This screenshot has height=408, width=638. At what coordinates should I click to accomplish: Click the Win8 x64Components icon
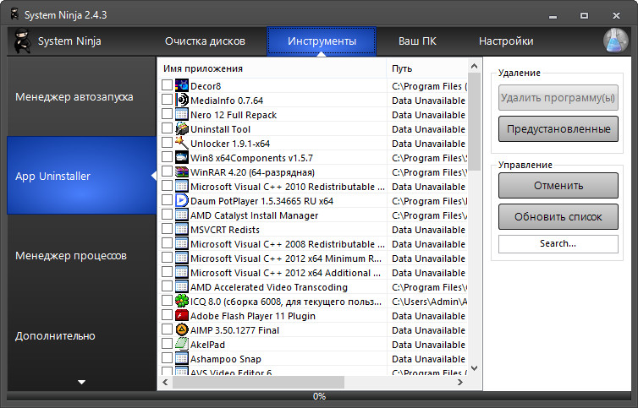[x=181, y=158]
